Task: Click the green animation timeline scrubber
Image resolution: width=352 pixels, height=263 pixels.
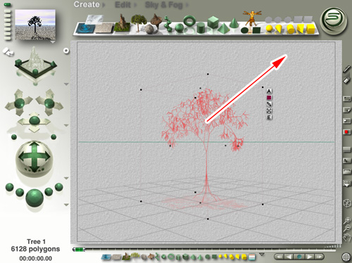Action: pyautogui.click(x=79, y=250)
